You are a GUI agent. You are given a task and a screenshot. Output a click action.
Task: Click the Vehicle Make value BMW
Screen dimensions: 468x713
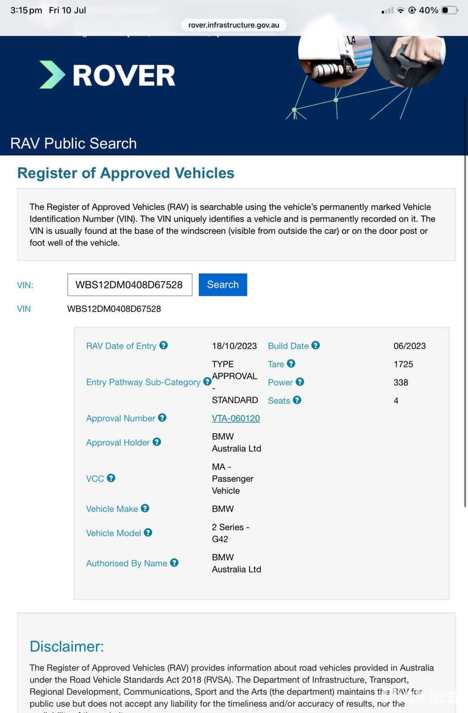[x=222, y=509]
